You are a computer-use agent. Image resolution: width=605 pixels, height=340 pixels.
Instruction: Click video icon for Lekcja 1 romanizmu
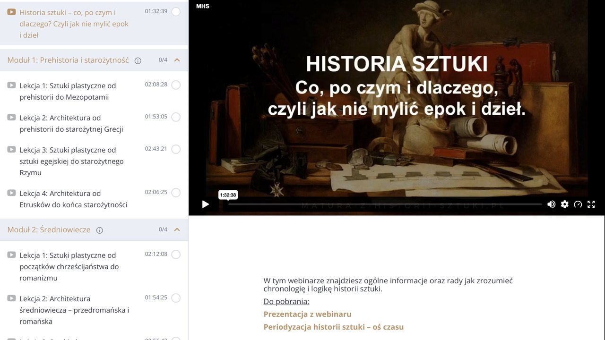coord(11,255)
